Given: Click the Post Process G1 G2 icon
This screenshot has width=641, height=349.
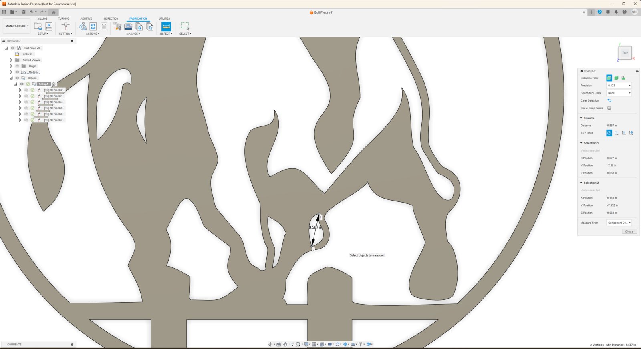Looking at the screenshot, I should tap(93, 26).
